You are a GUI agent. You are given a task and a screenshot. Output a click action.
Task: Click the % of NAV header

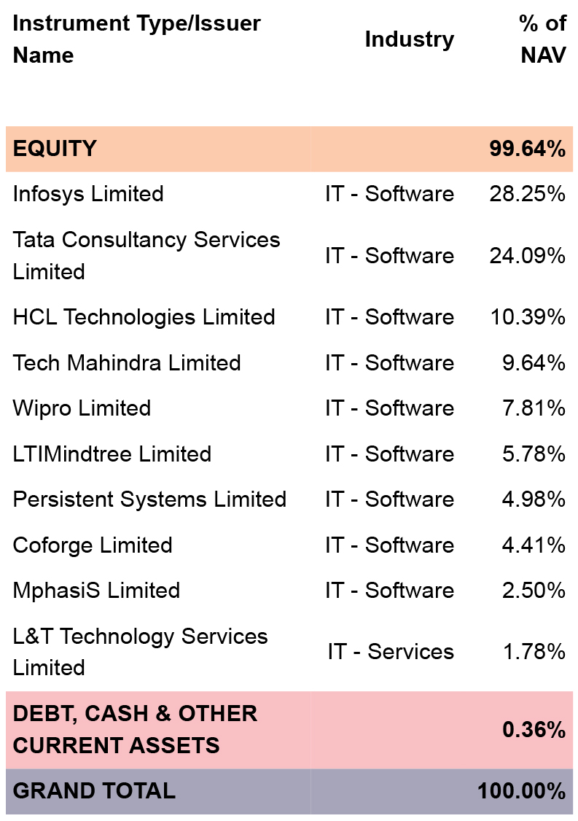(x=543, y=39)
